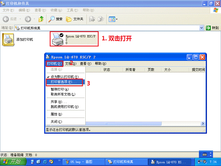Image resolution: width=221 pixels, height=166 pixels.
Task: Click the 转到 Go button
Action: (x=212, y=28)
